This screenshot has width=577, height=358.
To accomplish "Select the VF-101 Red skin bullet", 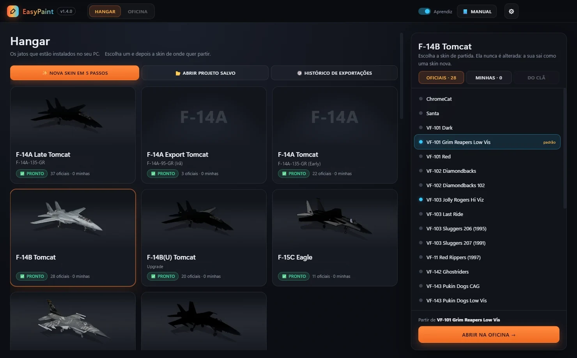I will 421,156.
